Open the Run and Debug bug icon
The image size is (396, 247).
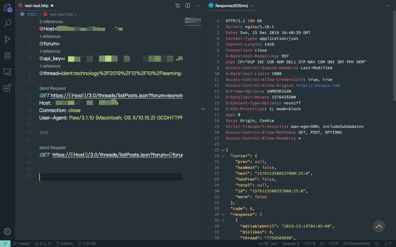(7, 56)
